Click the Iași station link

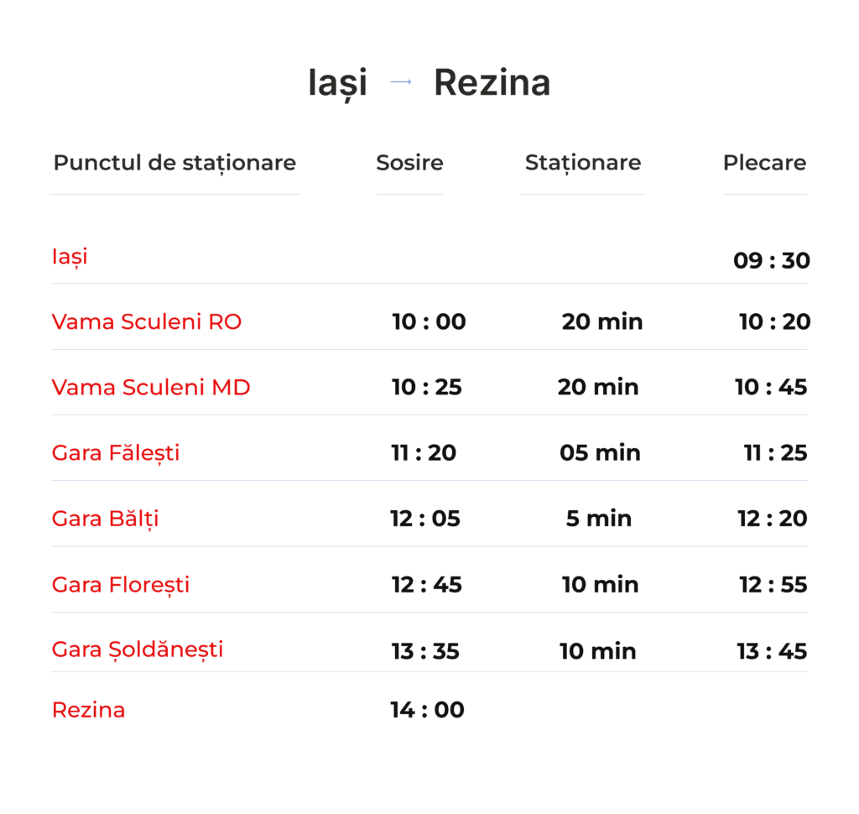(70, 256)
